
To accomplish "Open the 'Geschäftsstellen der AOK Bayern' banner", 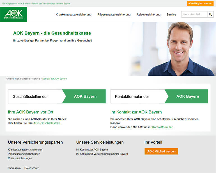I will tap(57, 96).
